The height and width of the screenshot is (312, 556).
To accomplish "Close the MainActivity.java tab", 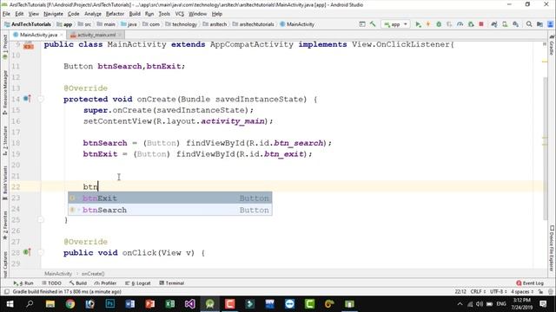I will (x=62, y=35).
